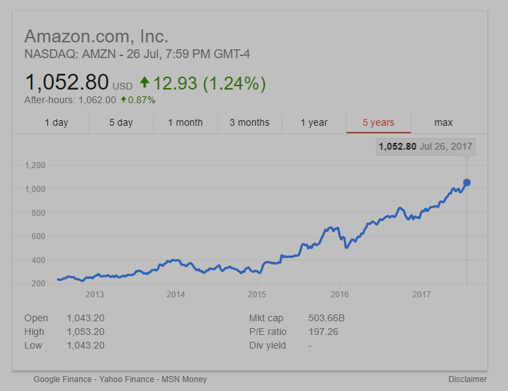The height and width of the screenshot is (391, 508).
Task: Select the 1 day range tab
Action: [56, 123]
